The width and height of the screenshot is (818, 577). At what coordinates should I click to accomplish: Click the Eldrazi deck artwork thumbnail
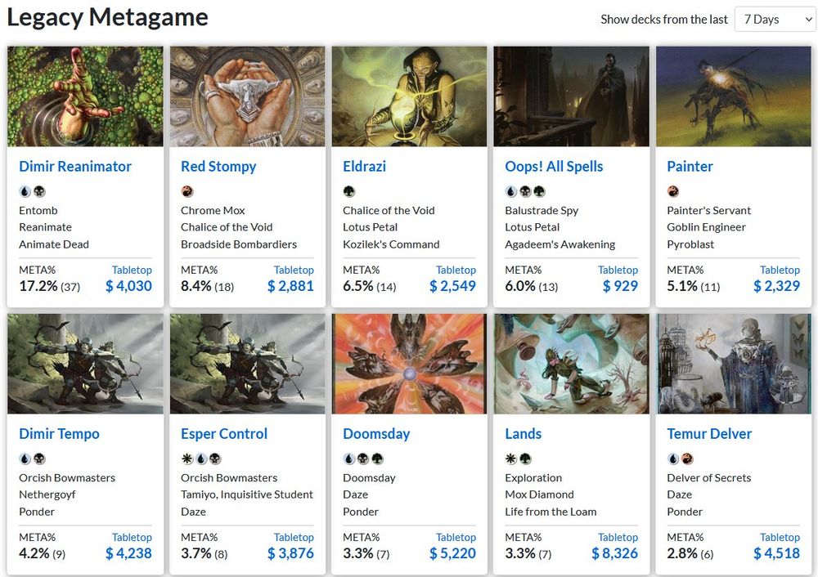pyautogui.click(x=409, y=96)
